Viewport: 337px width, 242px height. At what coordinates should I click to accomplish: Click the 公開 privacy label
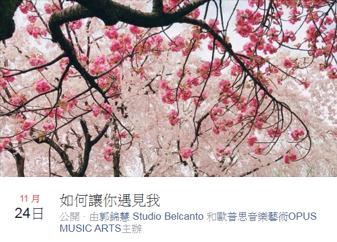coord(70,217)
